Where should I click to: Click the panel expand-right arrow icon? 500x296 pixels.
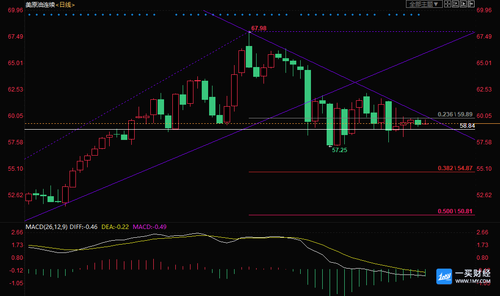pos(471,4)
